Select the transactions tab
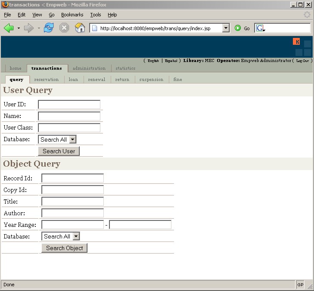314x291 pixels. 47,68
